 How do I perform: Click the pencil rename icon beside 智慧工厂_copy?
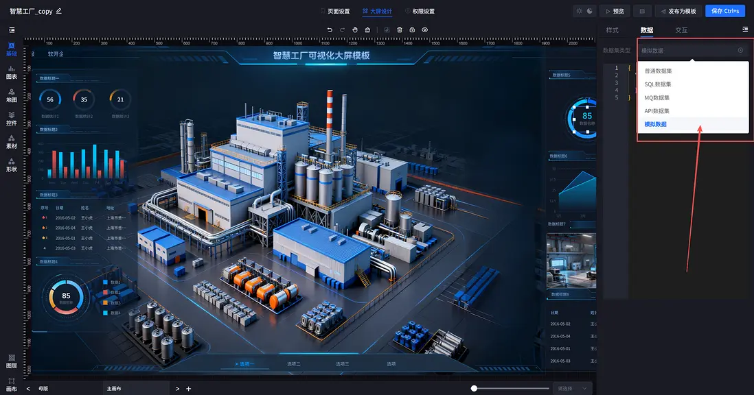58,10
